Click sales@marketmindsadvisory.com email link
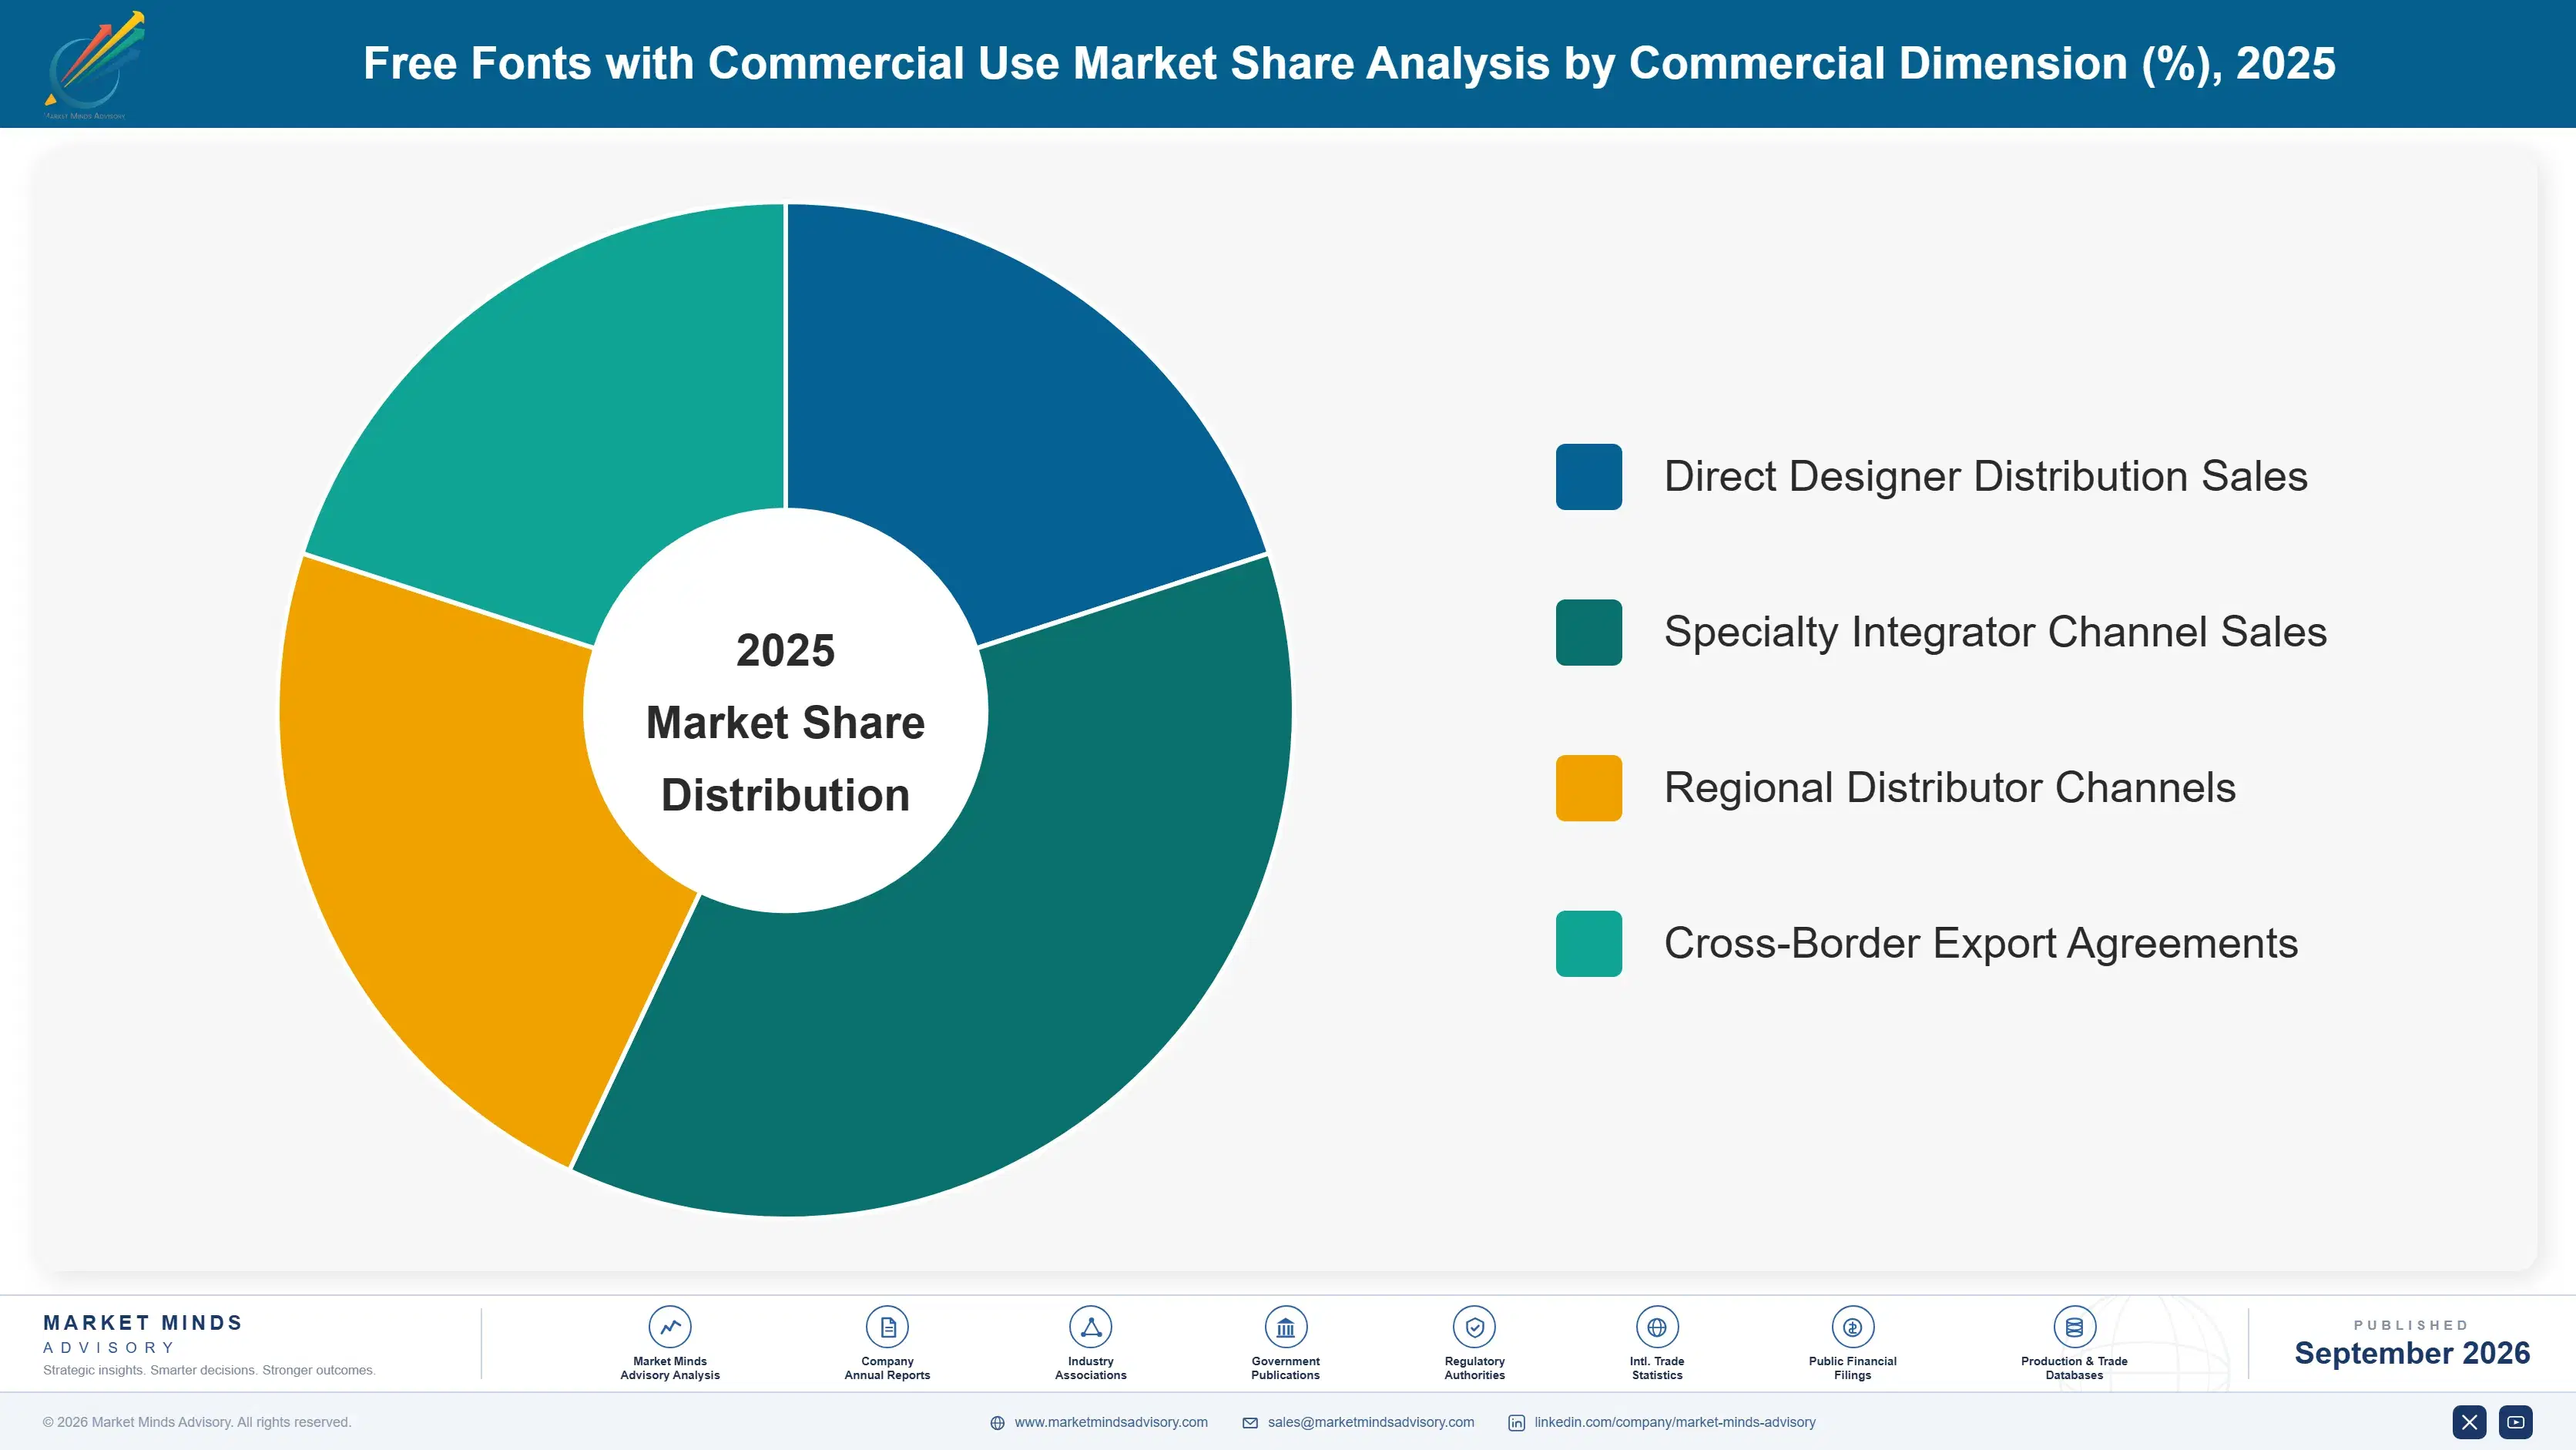The height and width of the screenshot is (1450, 2576). [x=1371, y=1422]
